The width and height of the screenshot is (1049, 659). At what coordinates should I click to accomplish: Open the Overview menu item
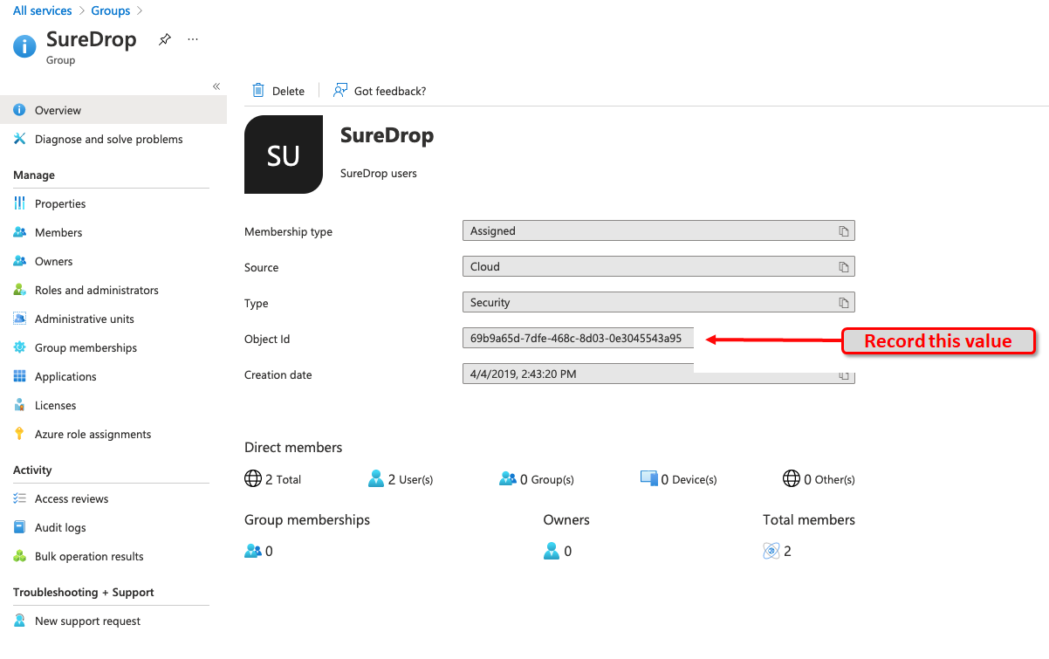[113, 110]
